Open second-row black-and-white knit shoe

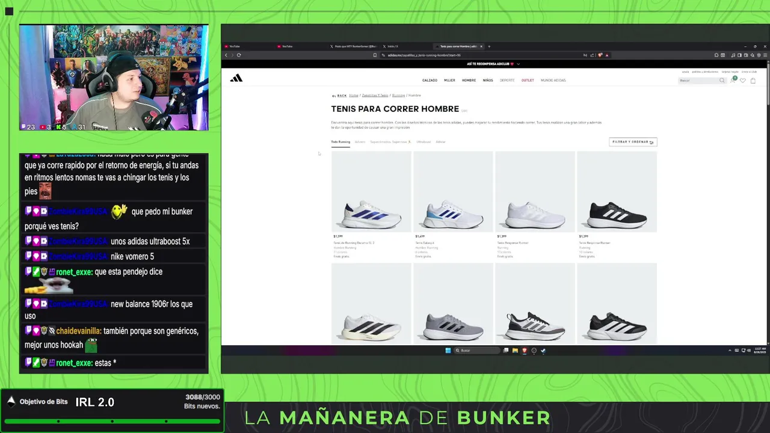click(x=535, y=304)
